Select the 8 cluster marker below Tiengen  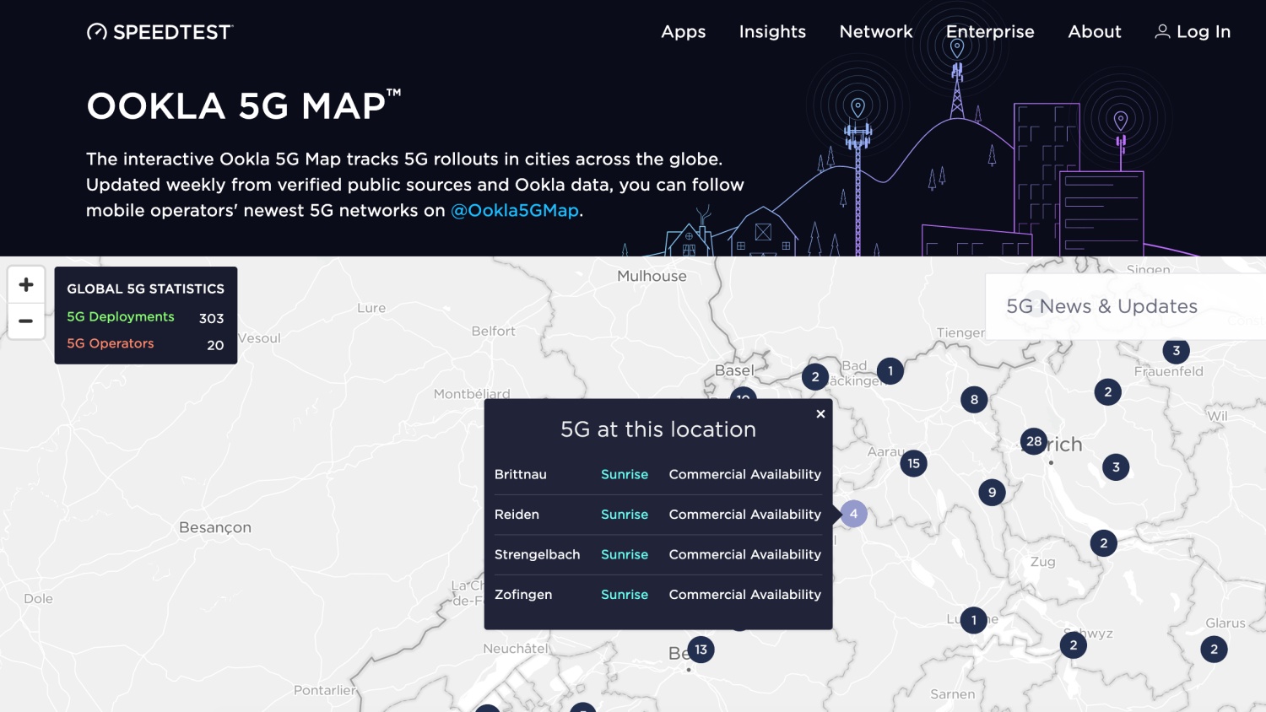click(x=973, y=400)
